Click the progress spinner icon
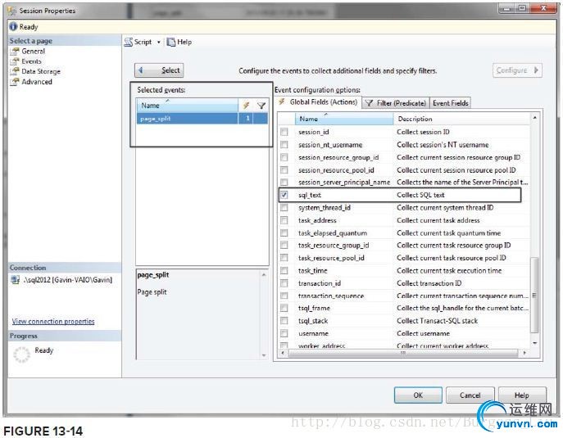The image size is (563, 438). click(21, 354)
